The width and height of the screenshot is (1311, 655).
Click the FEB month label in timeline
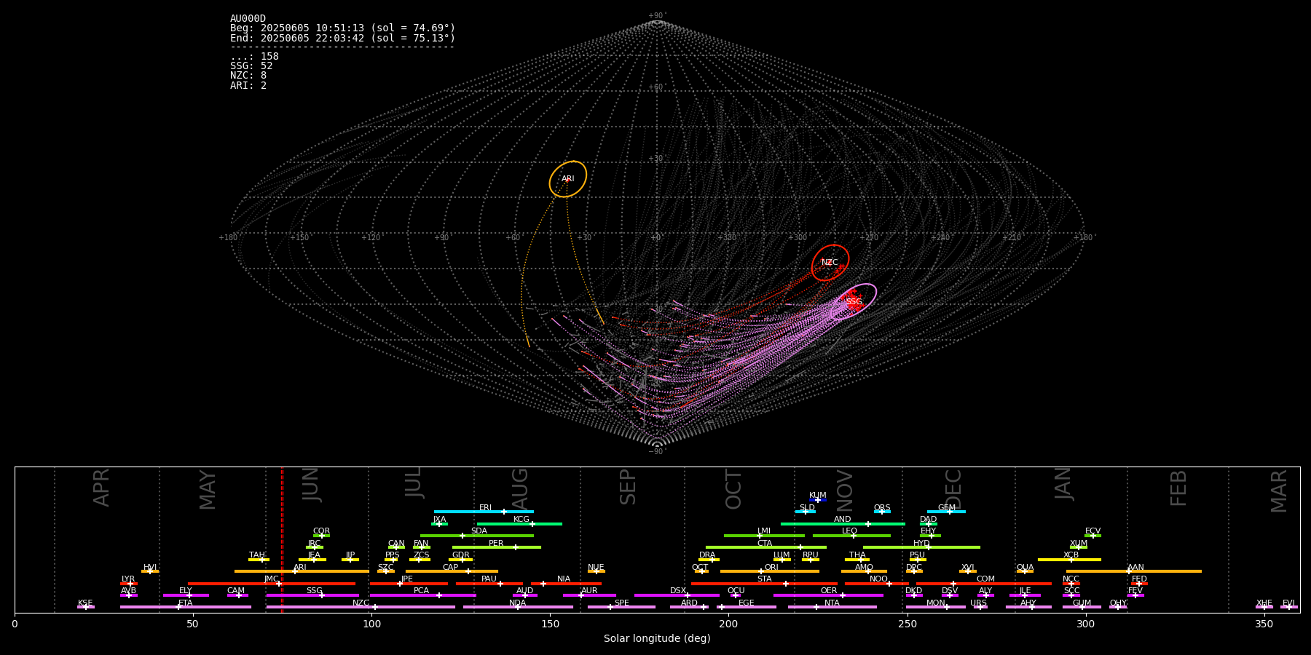[x=1178, y=488]
